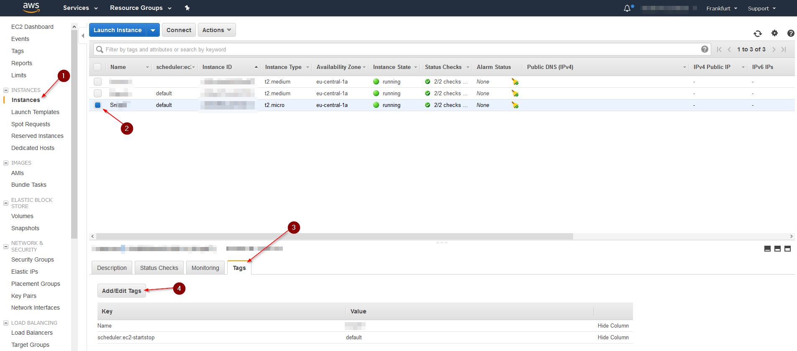Open Launch Templates in the sidebar
Screen dimensions: 797x351
35,112
